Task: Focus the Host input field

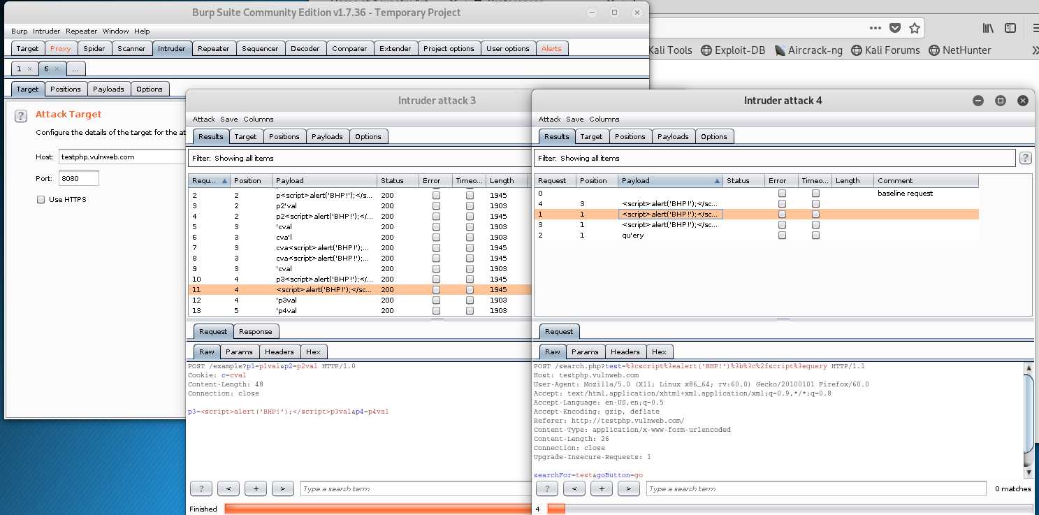Action: click(122, 157)
